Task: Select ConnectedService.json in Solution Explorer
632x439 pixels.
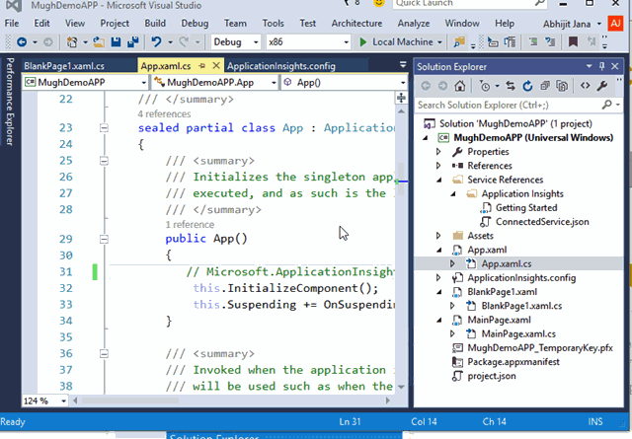Action: point(542,222)
